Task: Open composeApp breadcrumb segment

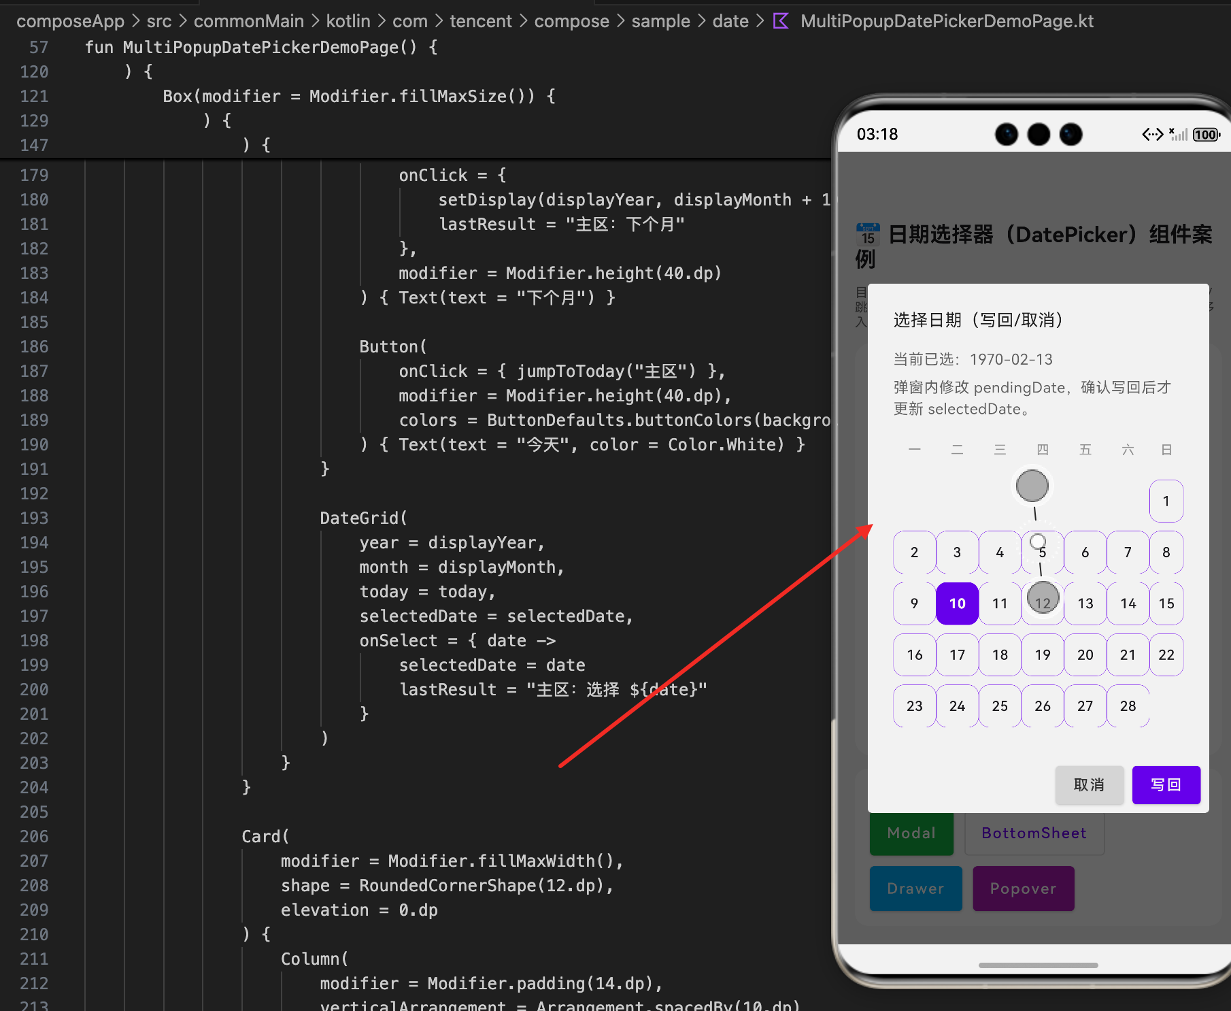Action: (70, 21)
